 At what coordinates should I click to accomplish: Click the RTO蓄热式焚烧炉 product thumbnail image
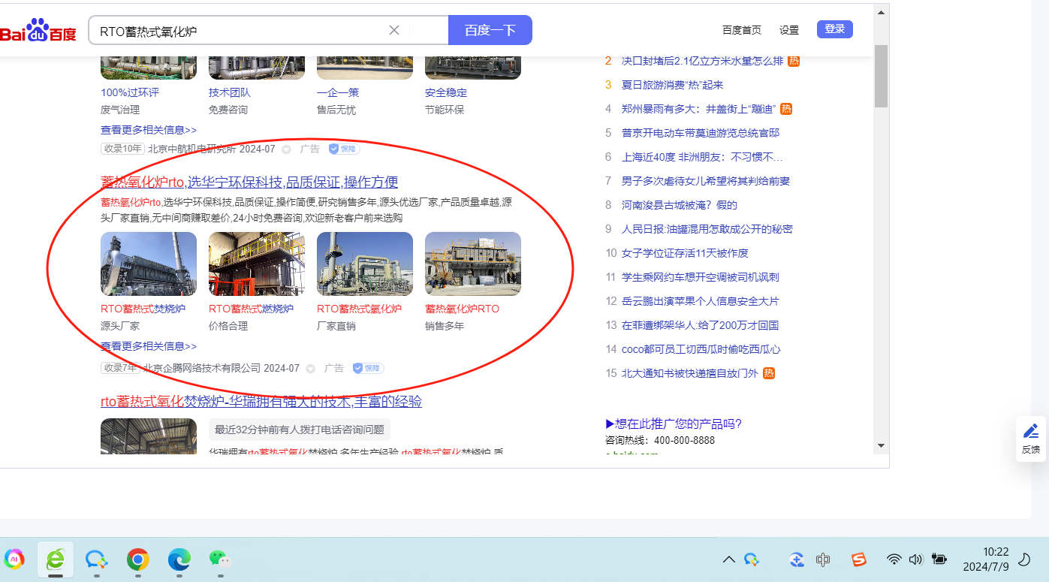[149, 264]
